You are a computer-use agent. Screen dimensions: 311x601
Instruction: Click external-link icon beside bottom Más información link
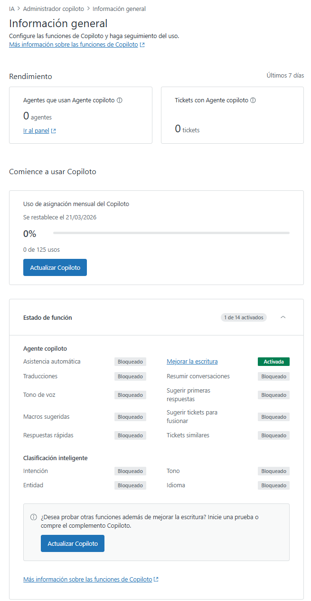156,580
